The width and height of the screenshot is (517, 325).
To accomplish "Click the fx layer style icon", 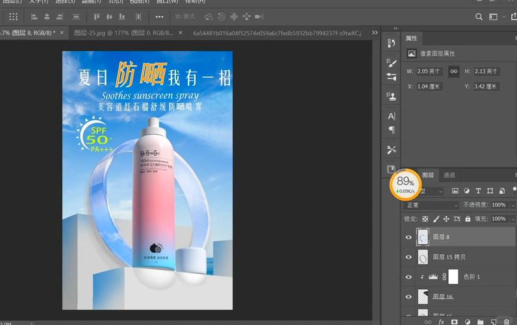I will [x=441, y=321].
